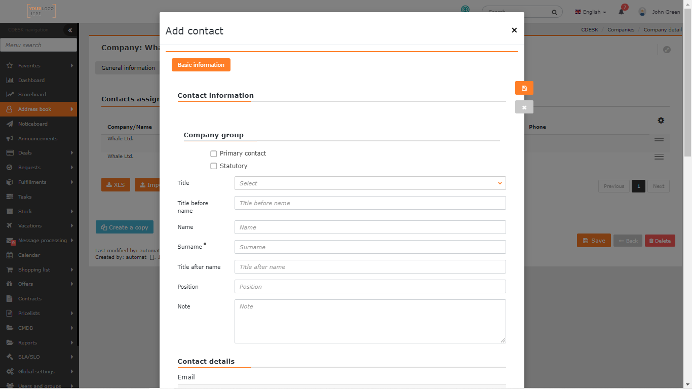Click the Shopping list cart icon

point(10,270)
